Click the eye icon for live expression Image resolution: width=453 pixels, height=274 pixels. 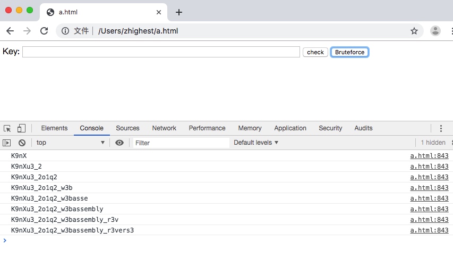(119, 143)
